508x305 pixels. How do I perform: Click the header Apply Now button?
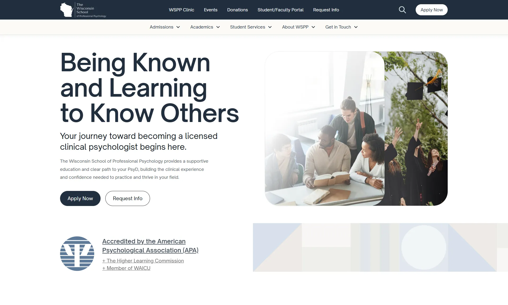(432, 10)
